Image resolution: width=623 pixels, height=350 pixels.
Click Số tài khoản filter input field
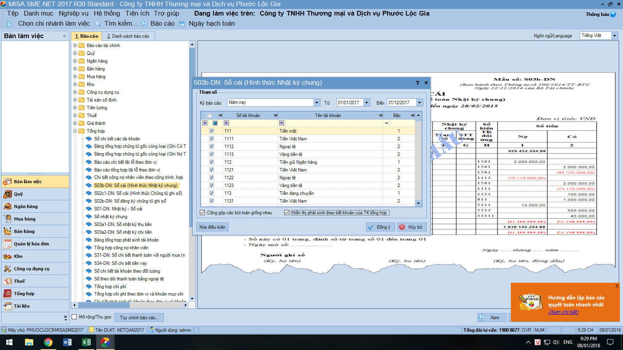coord(250,123)
